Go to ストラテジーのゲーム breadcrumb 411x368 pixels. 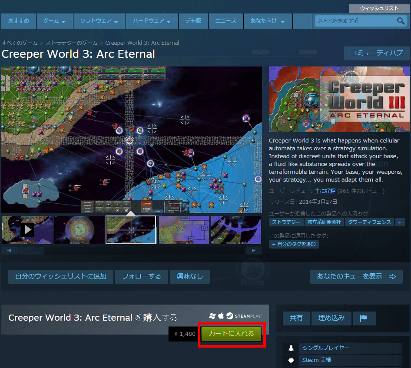(72, 43)
